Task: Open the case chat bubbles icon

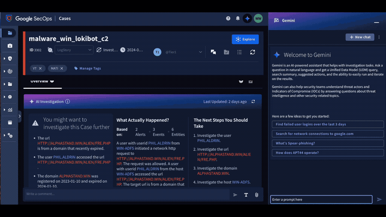Action: click(214, 52)
